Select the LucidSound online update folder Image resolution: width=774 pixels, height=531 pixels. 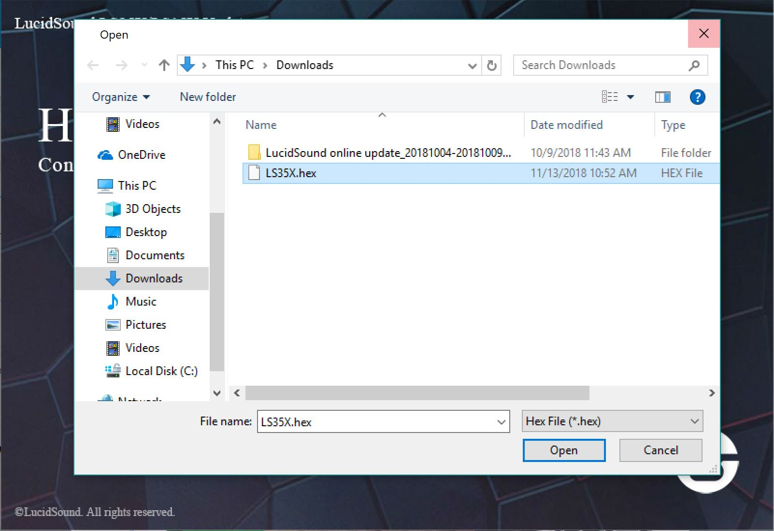[388, 153]
